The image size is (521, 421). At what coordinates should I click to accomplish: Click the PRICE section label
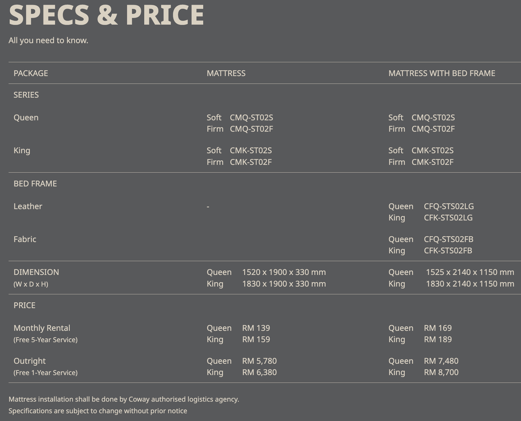click(24, 305)
